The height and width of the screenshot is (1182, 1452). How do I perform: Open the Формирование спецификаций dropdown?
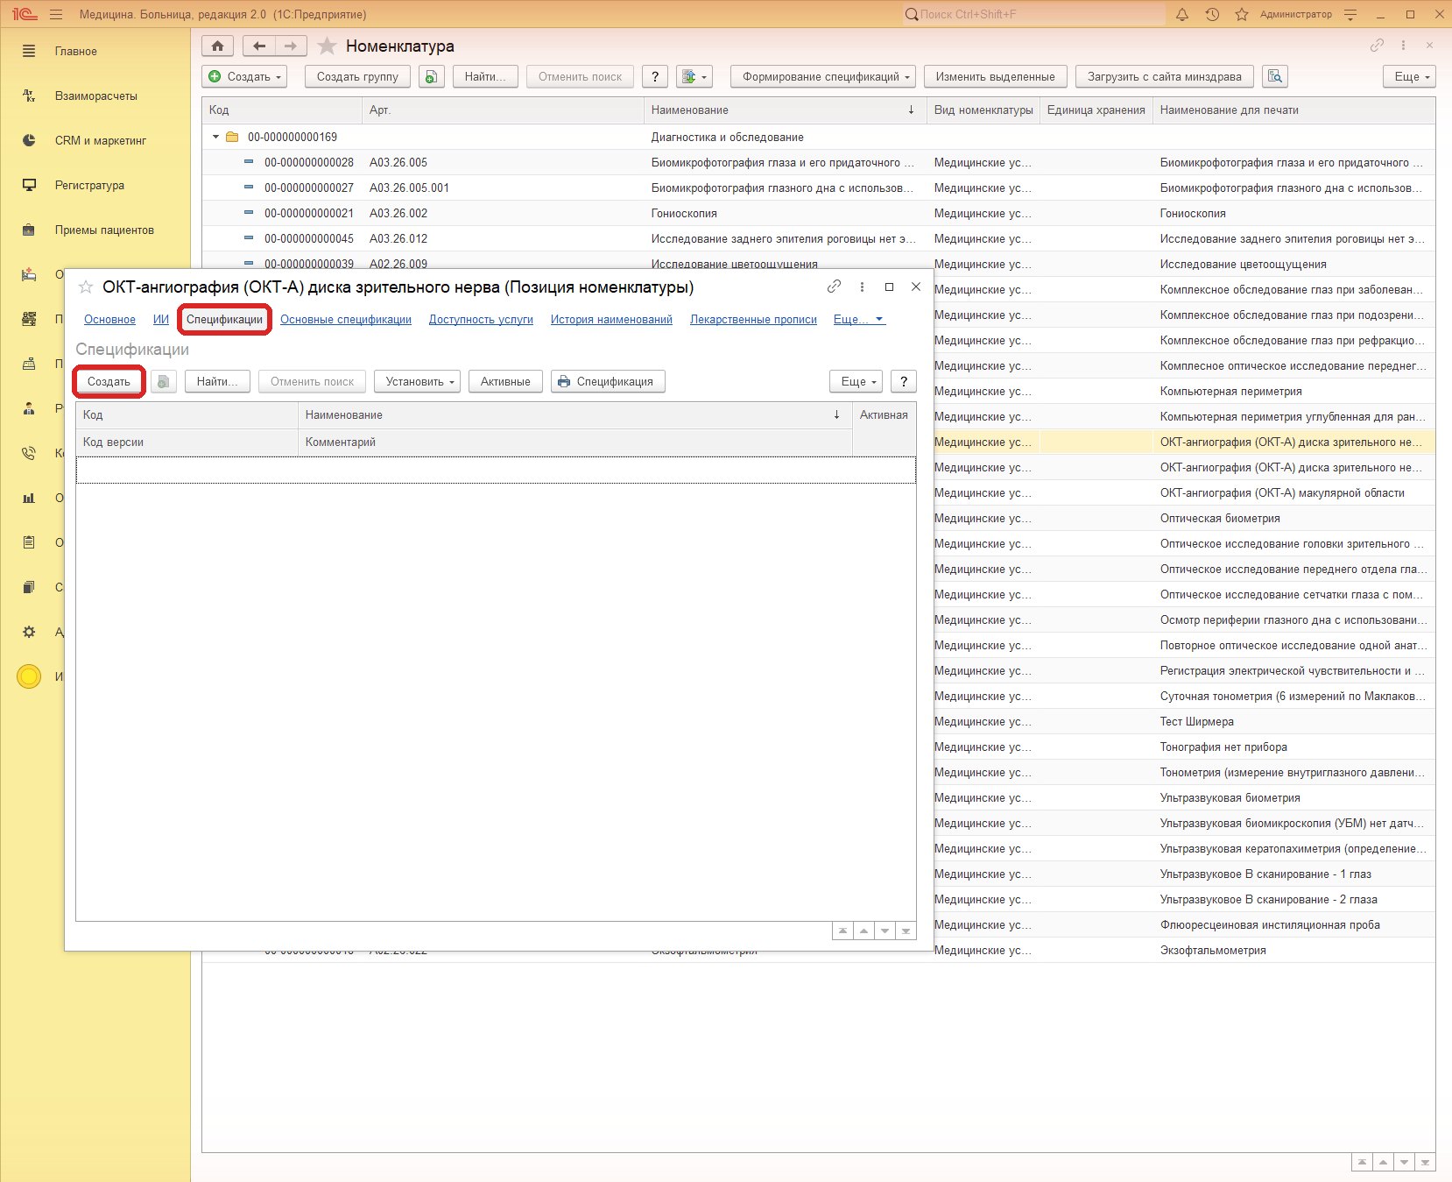[823, 76]
